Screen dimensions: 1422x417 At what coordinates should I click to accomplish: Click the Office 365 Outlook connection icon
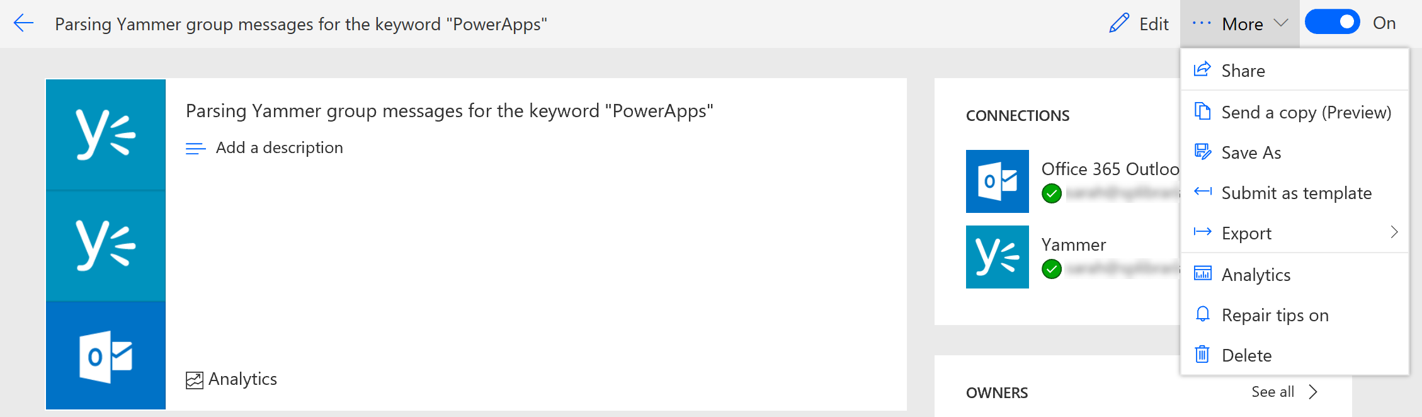997,181
